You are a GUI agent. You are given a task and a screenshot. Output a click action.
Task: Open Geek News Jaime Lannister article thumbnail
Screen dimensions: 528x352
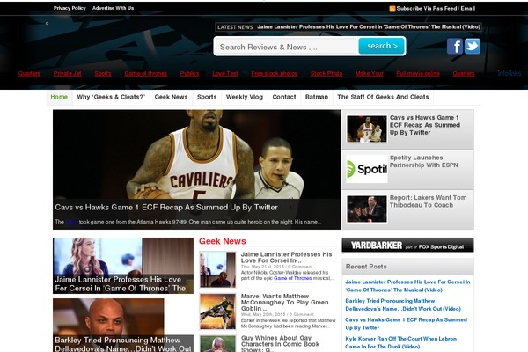(x=217, y=269)
